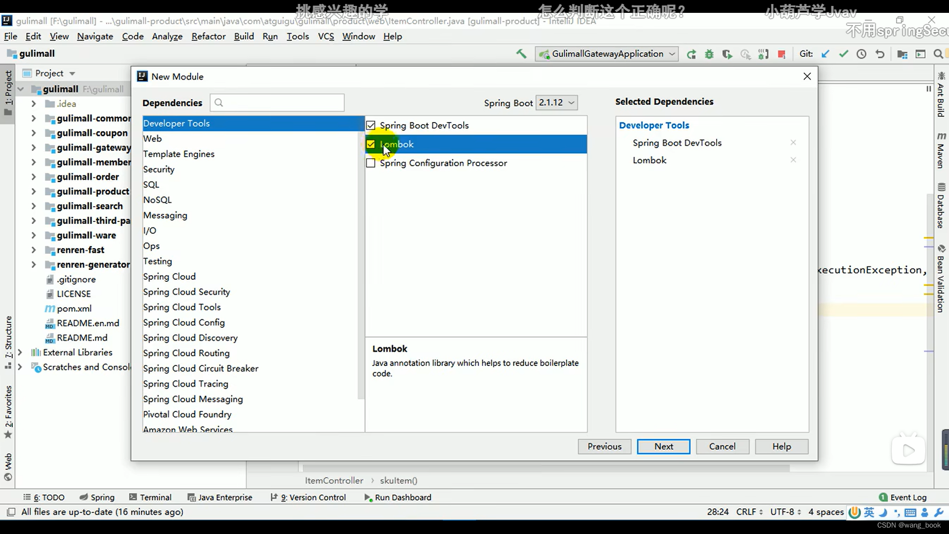Open the Spring tool tab

[x=97, y=497]
